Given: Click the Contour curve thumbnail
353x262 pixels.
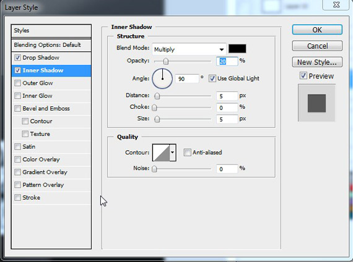Looking at the screenshot, I should (161, 153).
